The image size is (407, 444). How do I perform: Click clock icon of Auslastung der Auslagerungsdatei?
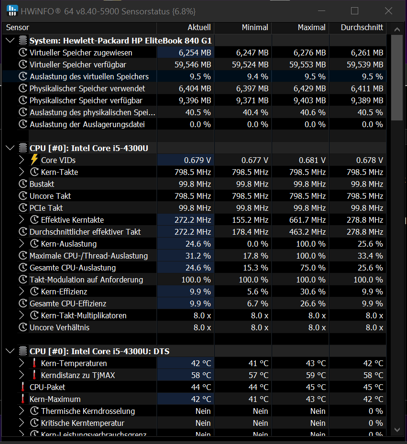click(x=22, y=124)
